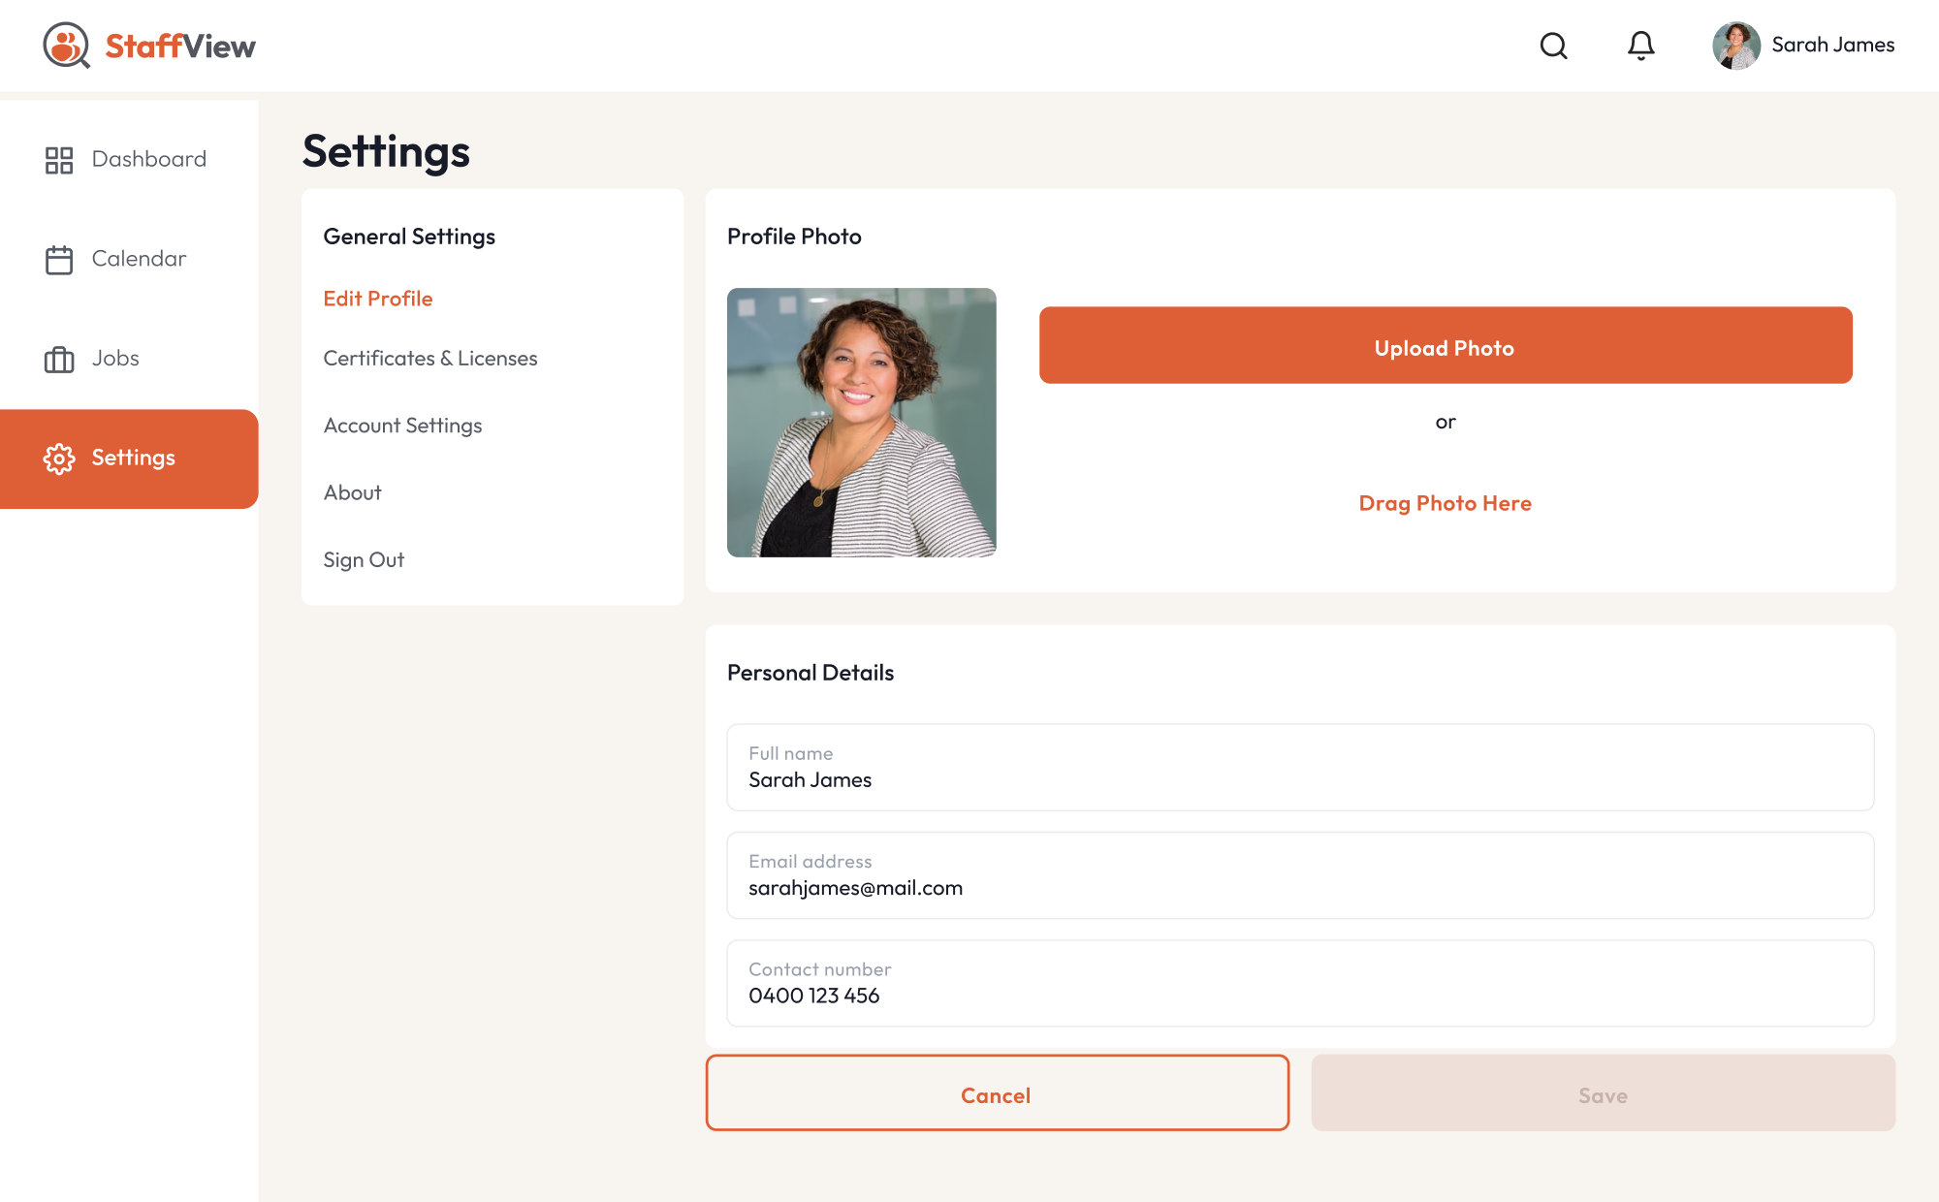Image resolution: width=1939 pixels, height=1202 pixels.
Task: Open search with magnifier icon
Action: [1553, 46]
